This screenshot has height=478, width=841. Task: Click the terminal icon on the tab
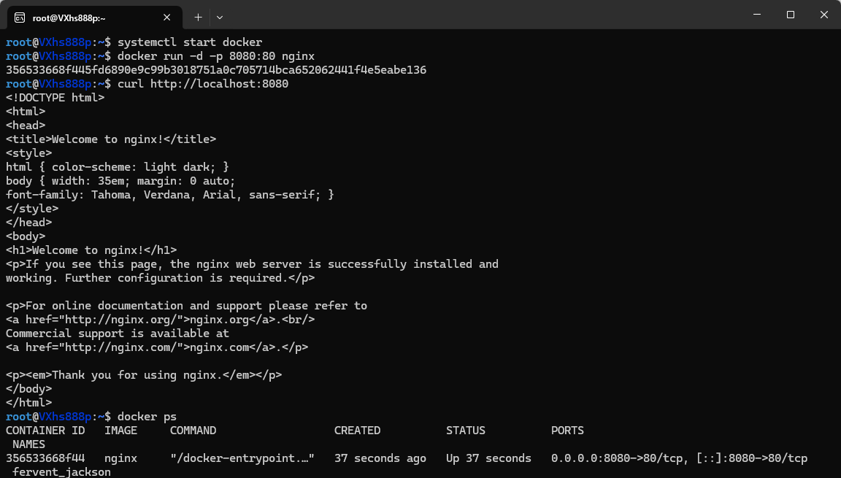20,17
